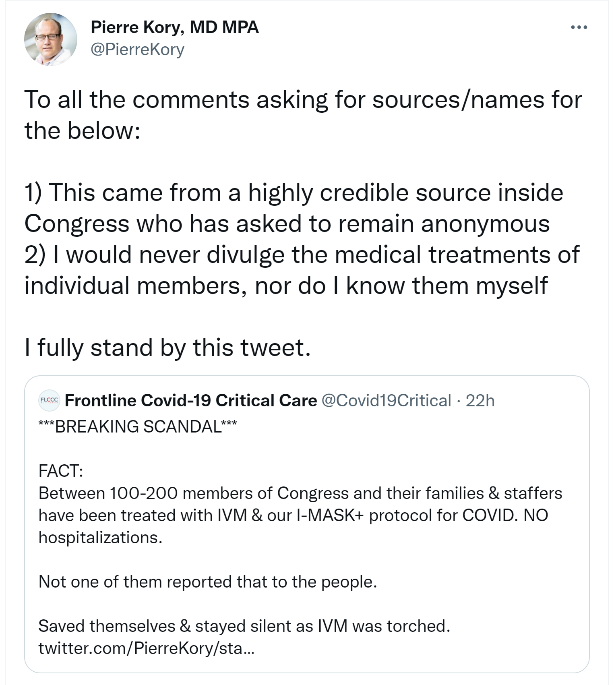The image size is (616, 685).
Task: Click the @PierreKory handle under the name
Action: click(x=137, y=50)
